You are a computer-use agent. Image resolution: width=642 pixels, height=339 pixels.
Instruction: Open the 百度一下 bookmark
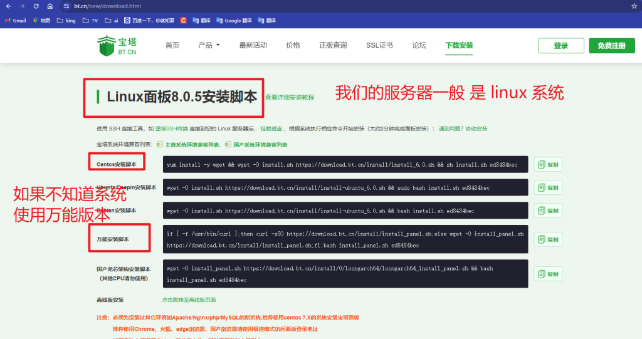pos(149,20)
